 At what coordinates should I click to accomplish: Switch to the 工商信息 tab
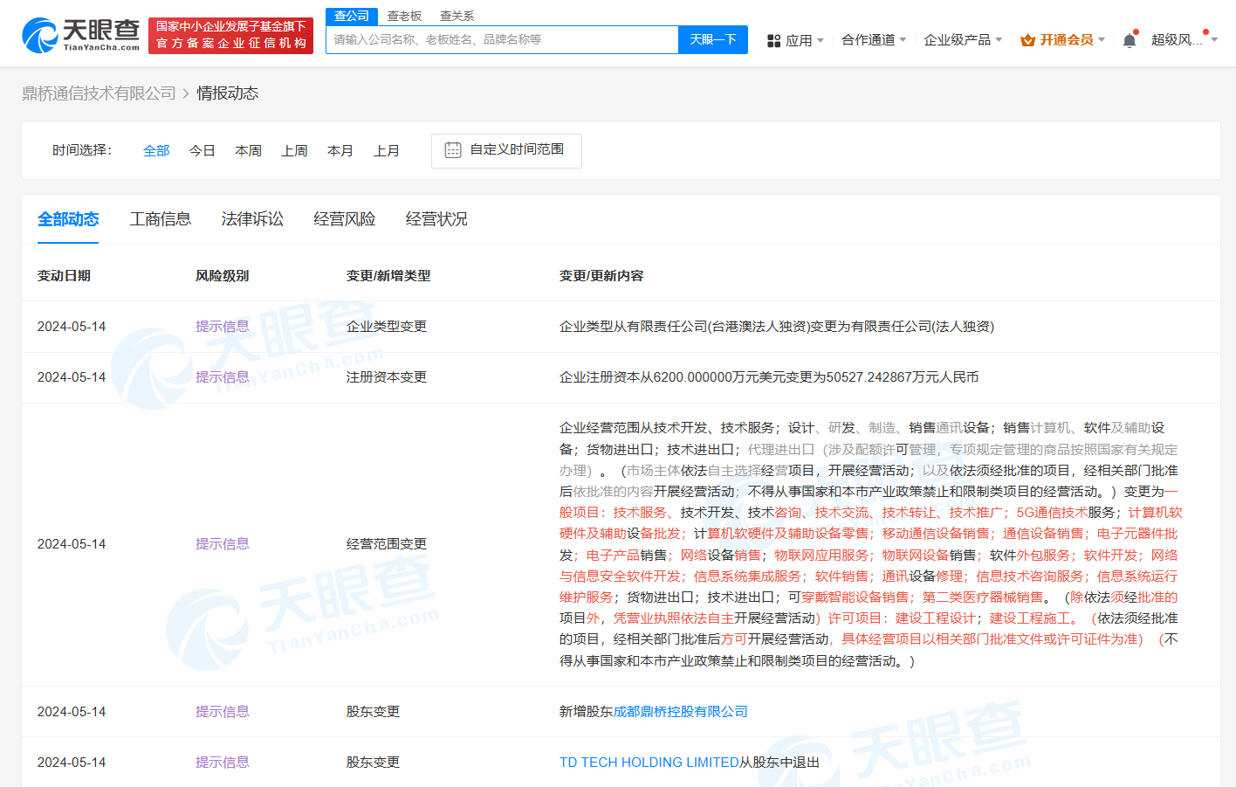click(x=161, y=219)
